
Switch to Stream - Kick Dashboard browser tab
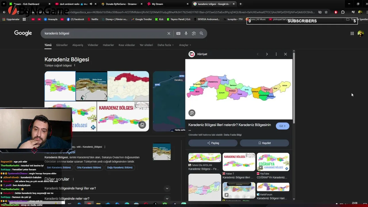click(30, 4)
